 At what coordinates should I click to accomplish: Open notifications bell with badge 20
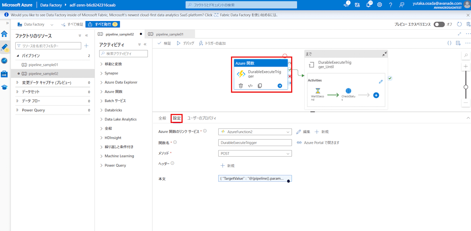pyautogui.click(x=369, y=5)
